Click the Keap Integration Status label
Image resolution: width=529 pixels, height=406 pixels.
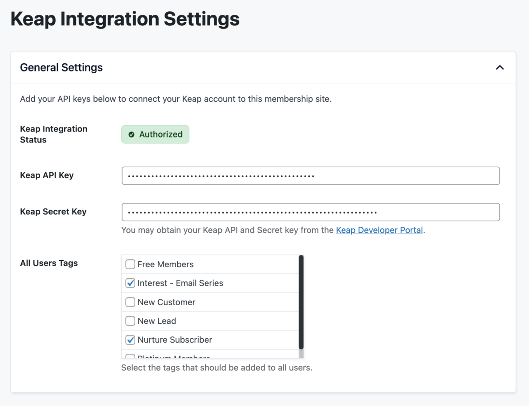53,134
